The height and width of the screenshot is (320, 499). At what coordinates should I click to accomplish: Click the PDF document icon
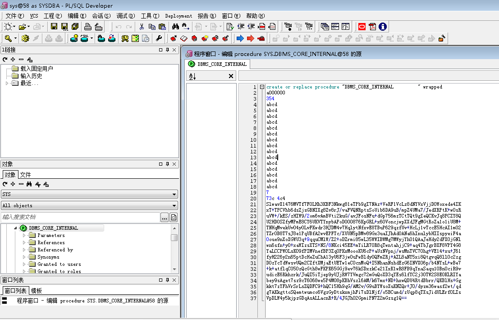pos(372,27)
